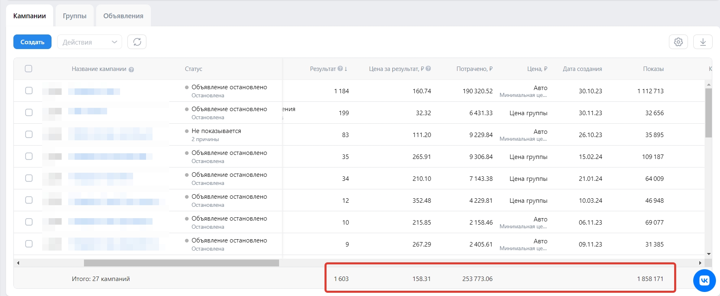Check the 'Не показывается' row checkbox
Screen dimensions: 720x296
[x=29, y=134]
